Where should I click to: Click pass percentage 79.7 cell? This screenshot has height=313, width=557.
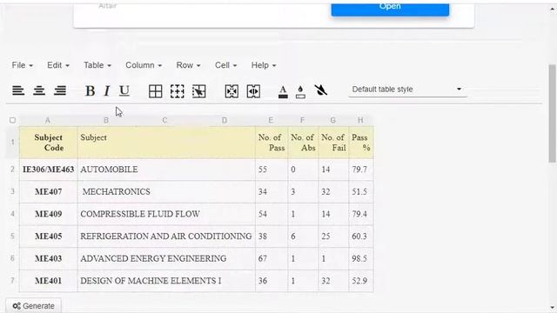click(x=361, y=170)
